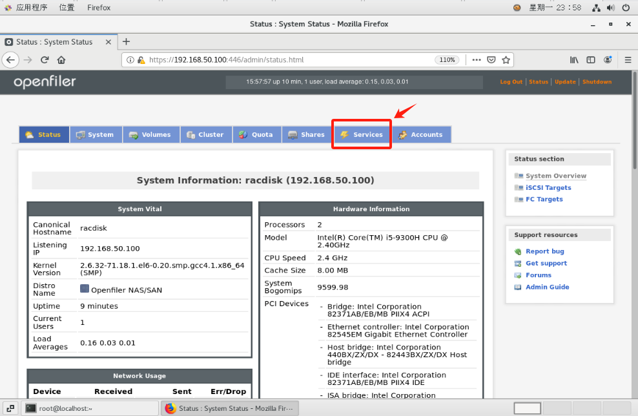Open the Firefox hamburger menu

tap(628, 60)
